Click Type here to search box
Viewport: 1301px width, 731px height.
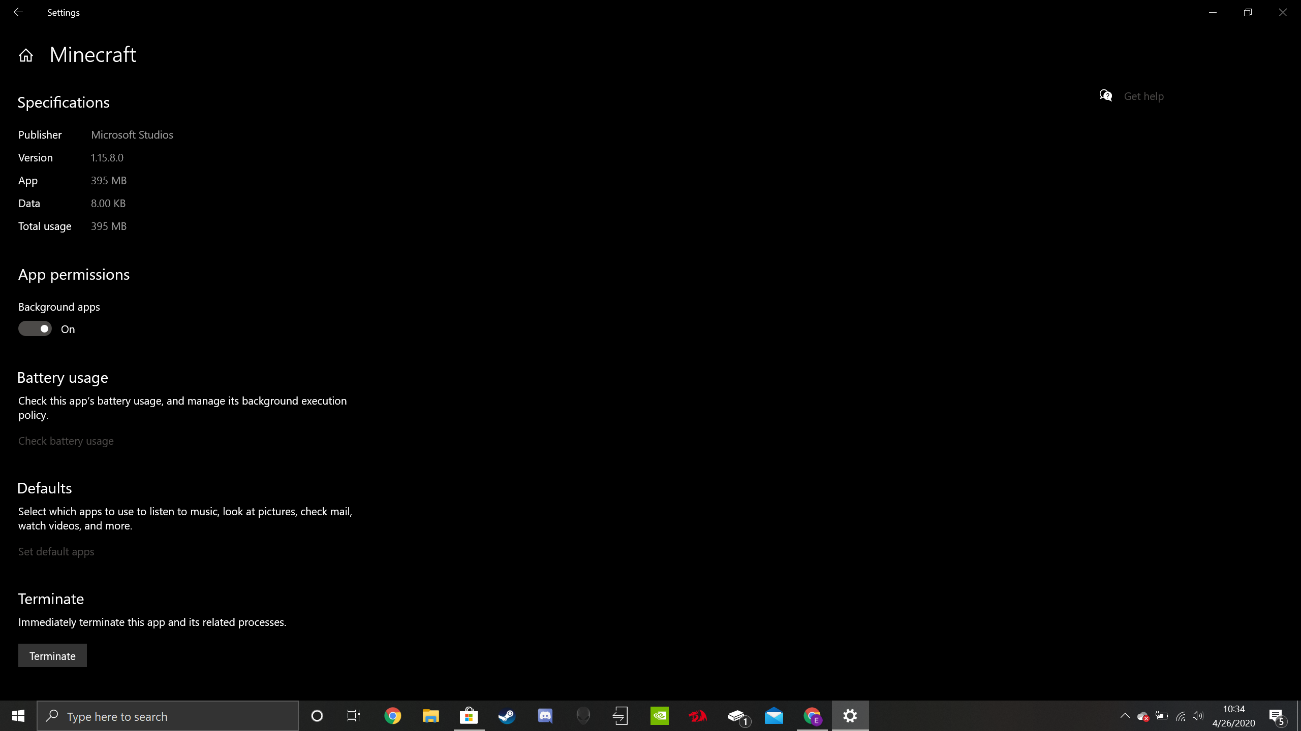(168, 716)
